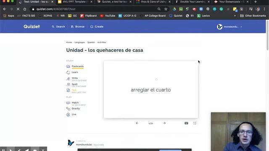Switch to the Double Your Learning tab

(193, 2)
